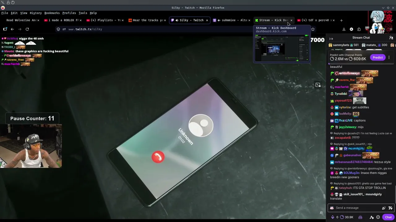The image size is (396, 222).
Task: Open site permissions icon in address bar
Action: click(x=64, y=29)
